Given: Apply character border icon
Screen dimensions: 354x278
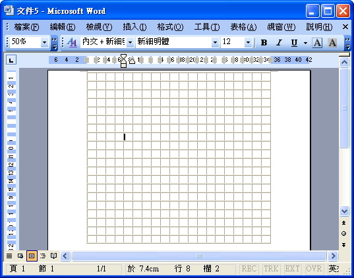Looking at the screenshot, I should (317, 42).
